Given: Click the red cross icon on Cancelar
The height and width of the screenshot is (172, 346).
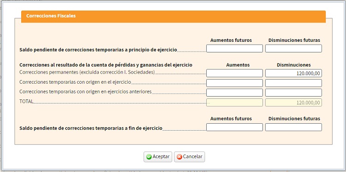Looking at the screenshot, I should (x=179, y=157).
